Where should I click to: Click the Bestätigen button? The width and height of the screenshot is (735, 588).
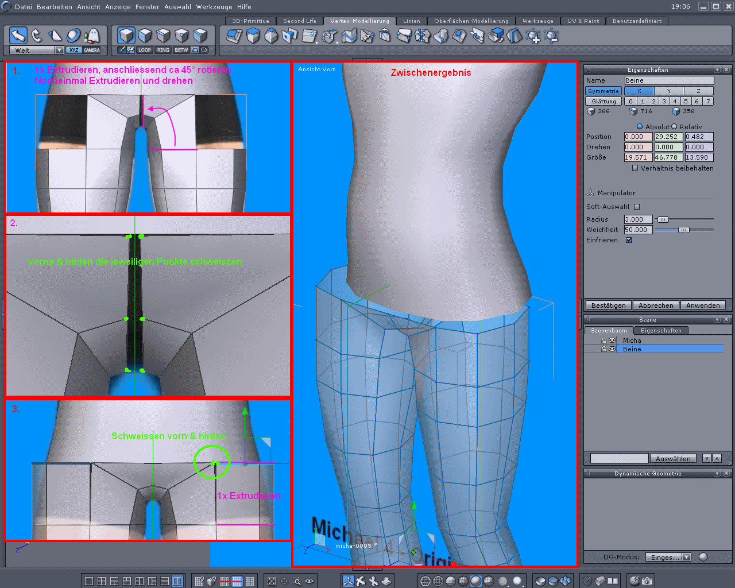click(x=609, y=305)
